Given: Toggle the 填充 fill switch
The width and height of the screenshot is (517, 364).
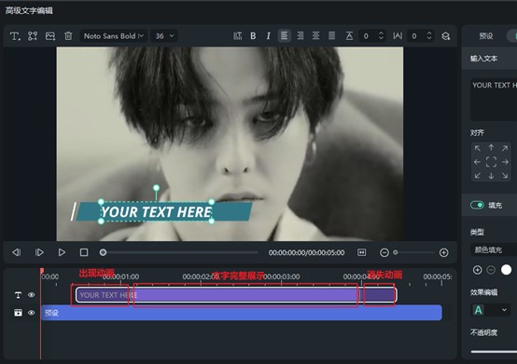Looking at the screenshot, I should point(477,205).
